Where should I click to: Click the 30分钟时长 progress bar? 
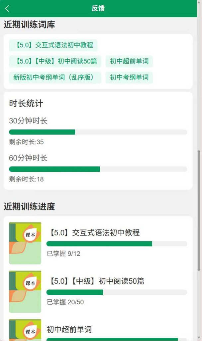pos(98,132)
